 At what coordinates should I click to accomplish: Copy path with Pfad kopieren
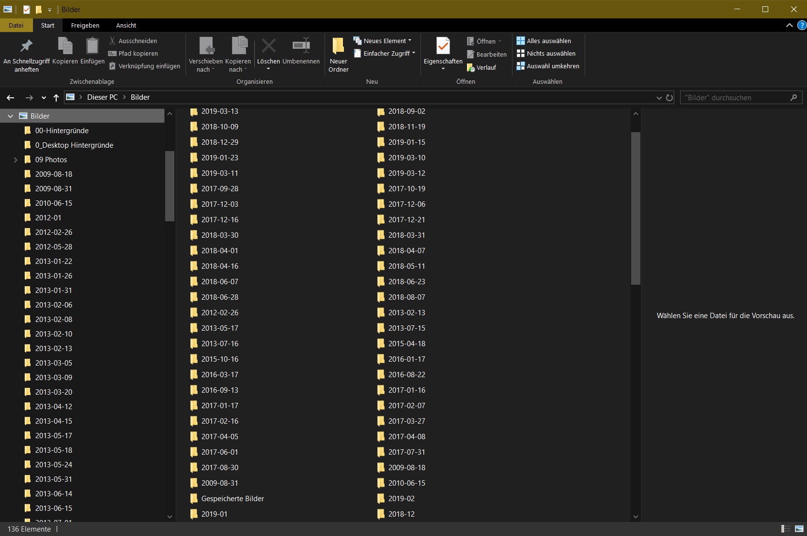click(133, 53)
